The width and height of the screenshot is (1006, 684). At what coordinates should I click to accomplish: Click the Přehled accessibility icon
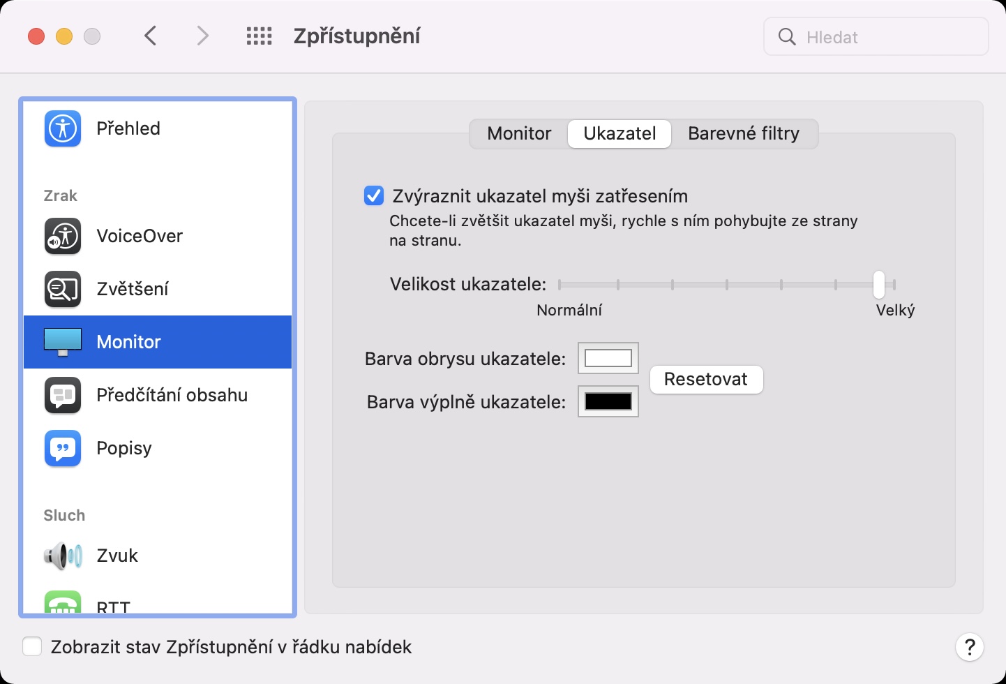(x=63, y=128)
